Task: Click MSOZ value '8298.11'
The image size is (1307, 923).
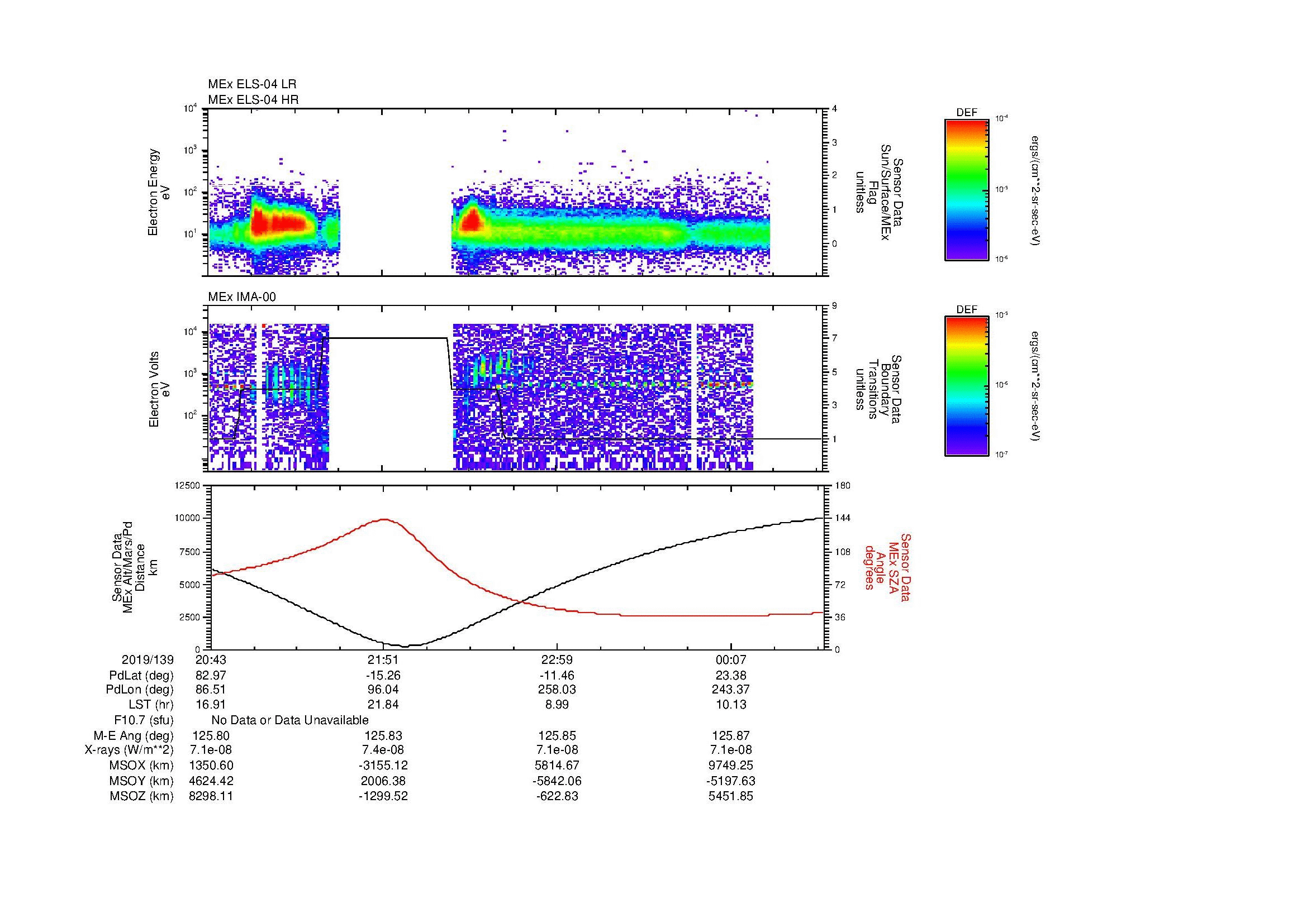Action: point(211,796)
